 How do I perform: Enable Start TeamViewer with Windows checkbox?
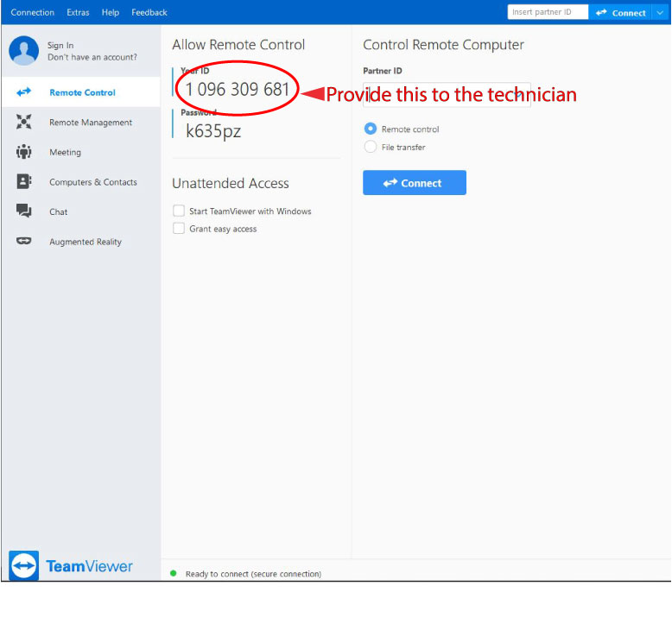pyautogui.click(x=179, y=211)
